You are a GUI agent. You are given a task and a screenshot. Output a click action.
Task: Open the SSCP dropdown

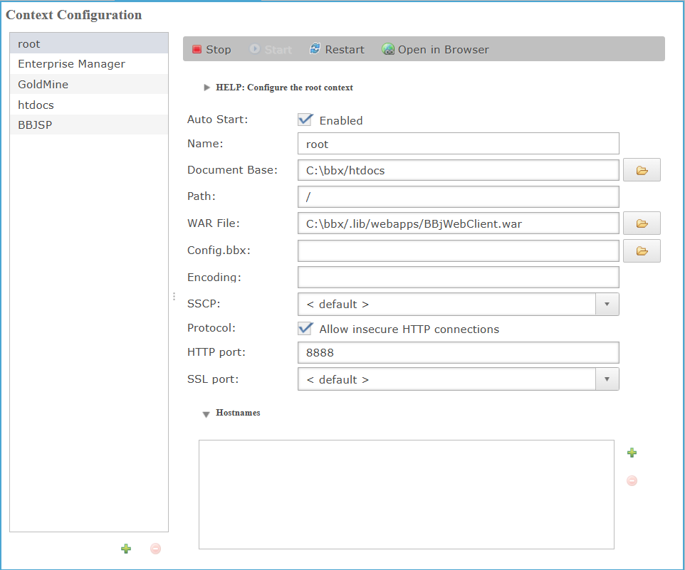point(607,304)
